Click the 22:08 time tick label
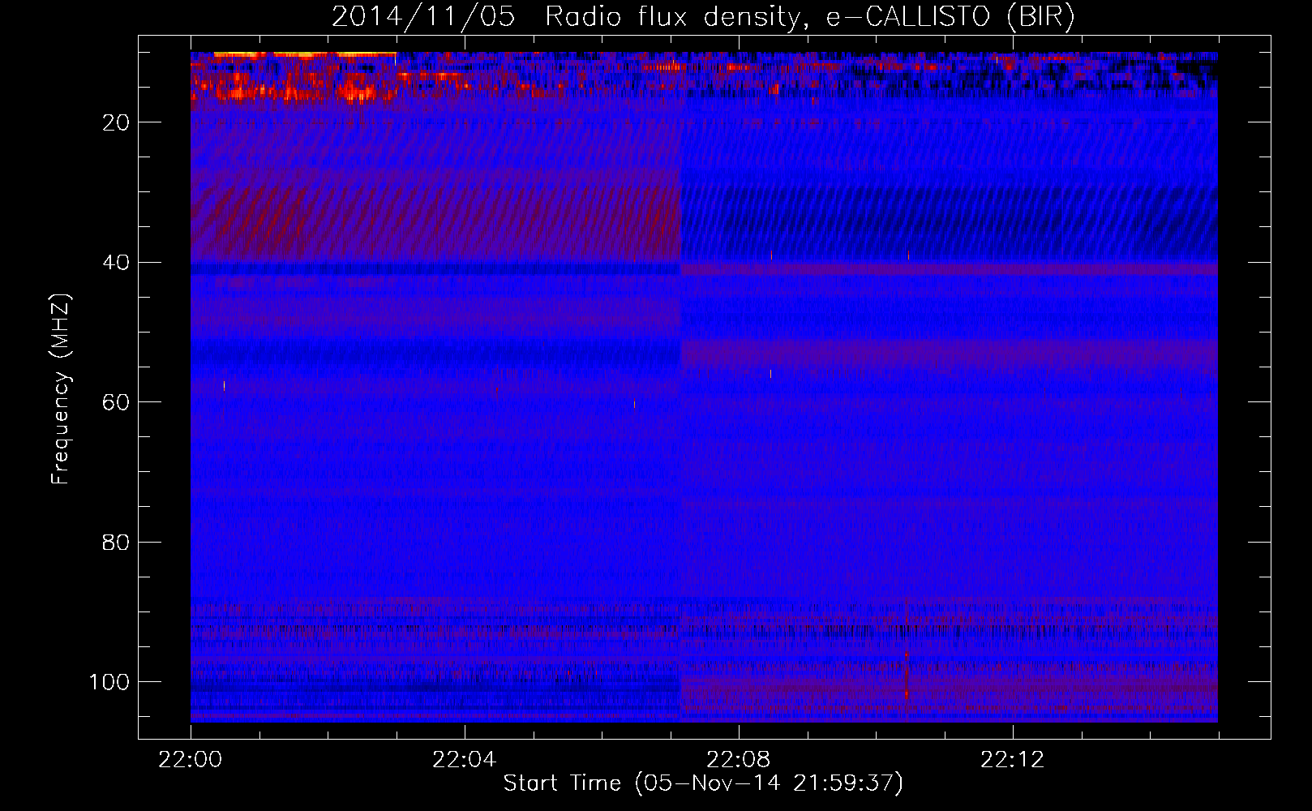Screen dimensions: 1312x811 pyautogui.click(x=738, y=760)
